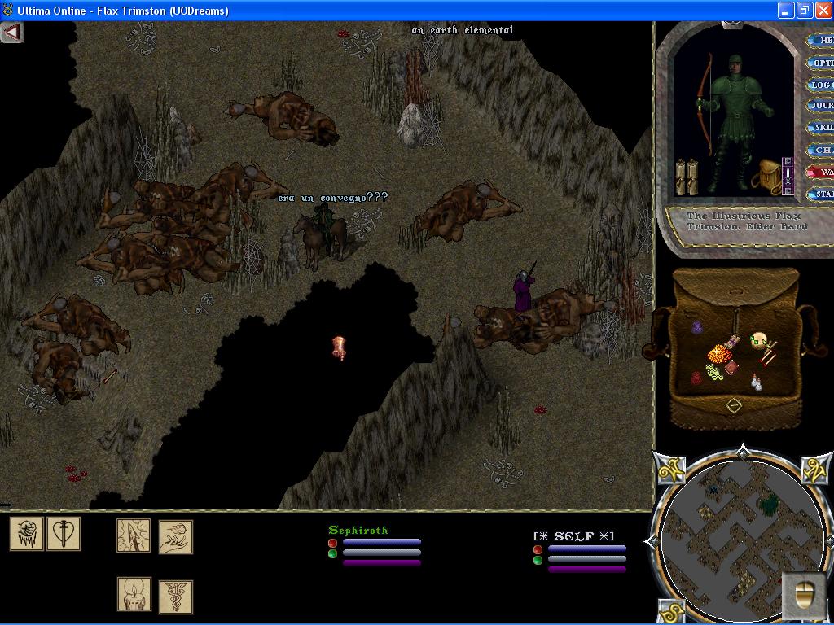The height and width of the screenshot is (625, 834).
Task: Click the frost face skill icon
Action: coord(27,534)
